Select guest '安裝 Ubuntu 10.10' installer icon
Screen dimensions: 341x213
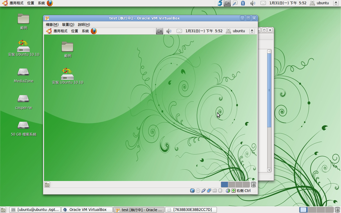(x=68, y=76)
